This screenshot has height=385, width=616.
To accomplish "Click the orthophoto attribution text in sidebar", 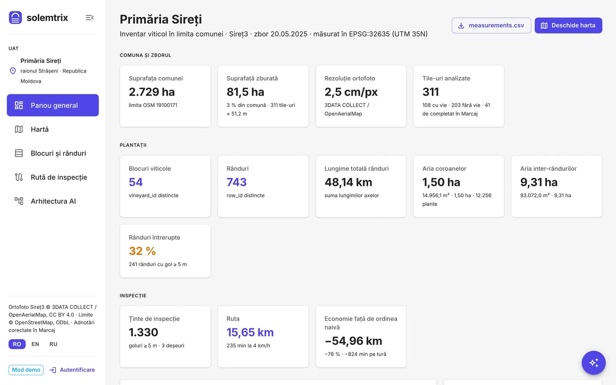I will click(52, 318).
